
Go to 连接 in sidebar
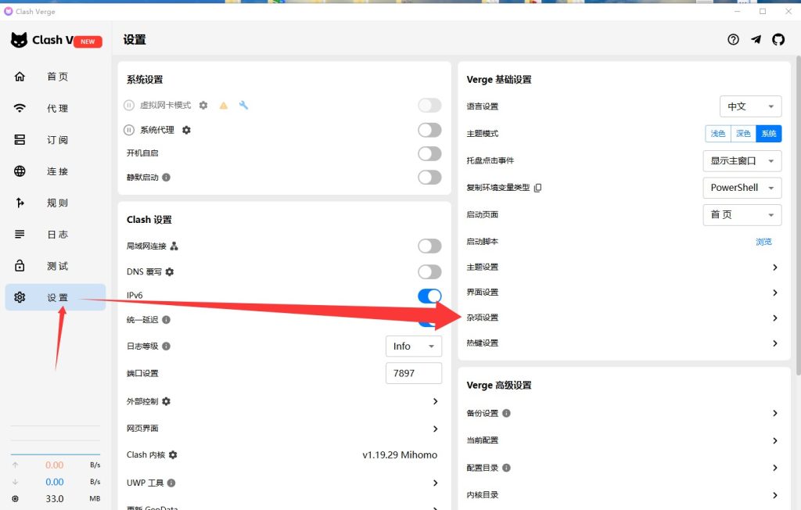pos(56,171)
